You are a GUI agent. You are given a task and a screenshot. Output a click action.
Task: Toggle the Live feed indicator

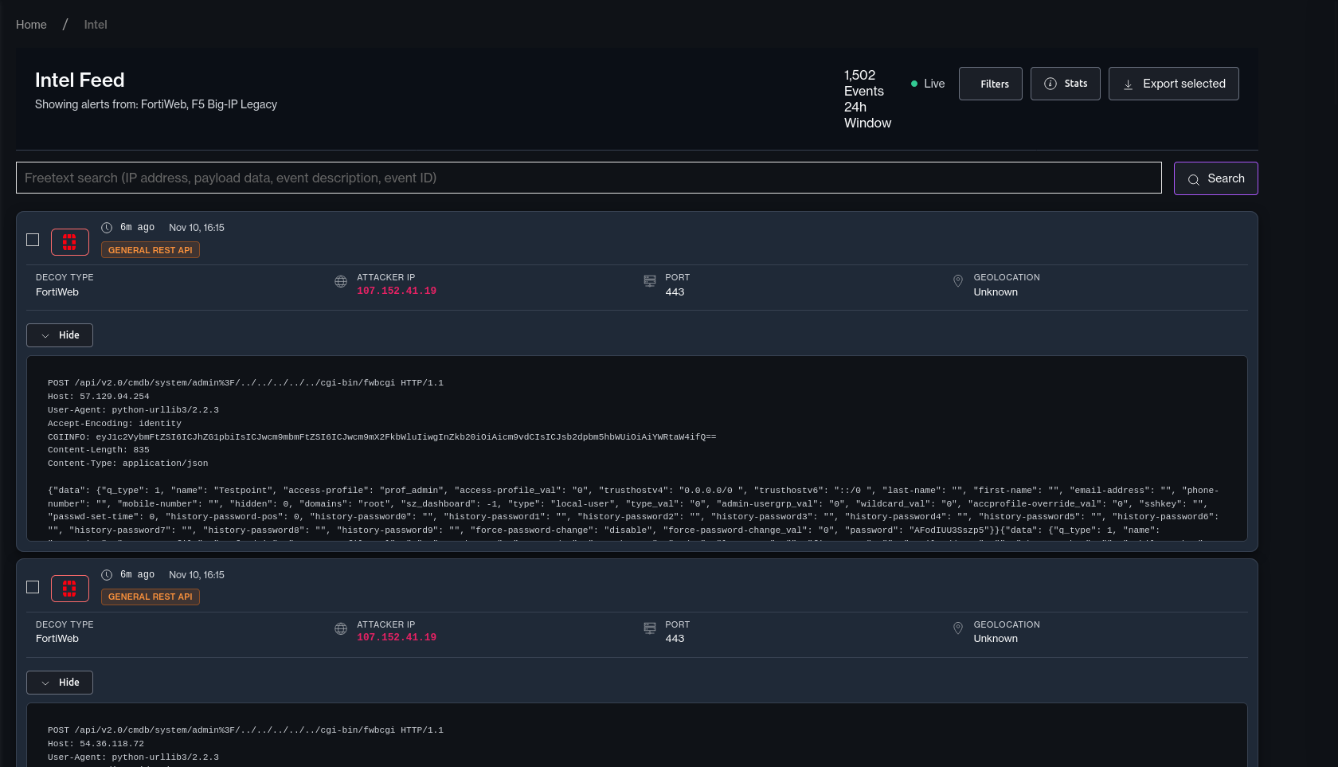pos(927,83)
